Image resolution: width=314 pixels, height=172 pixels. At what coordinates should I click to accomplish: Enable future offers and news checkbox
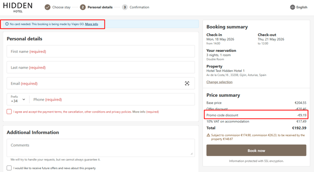click(9, 168)
